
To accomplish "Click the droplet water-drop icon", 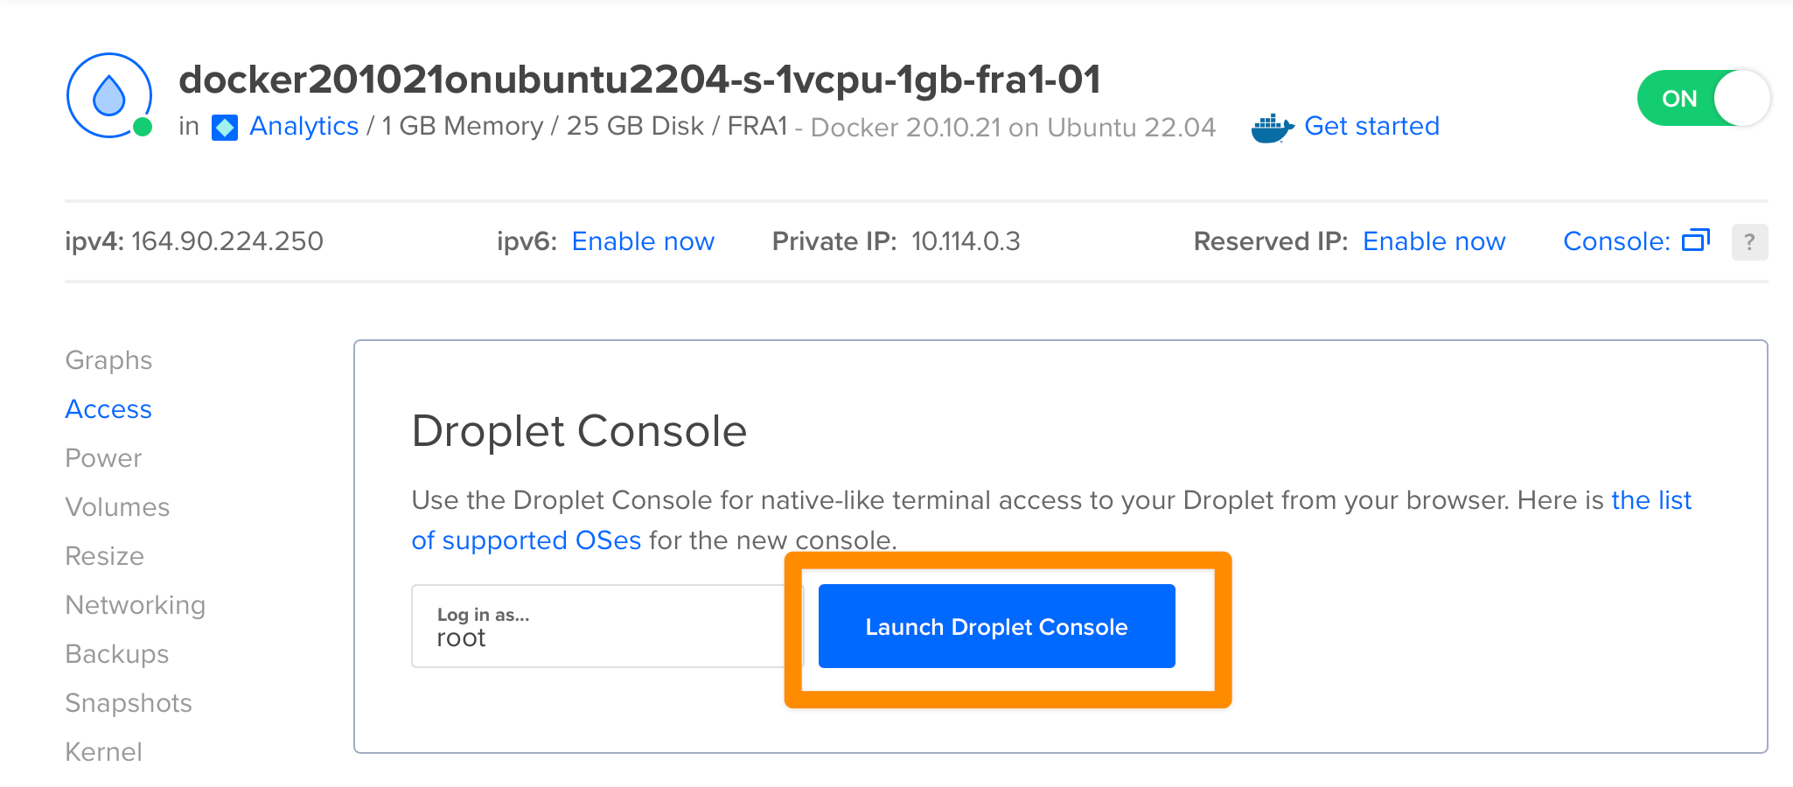I will pyautogui.click(x=109, y=95).
